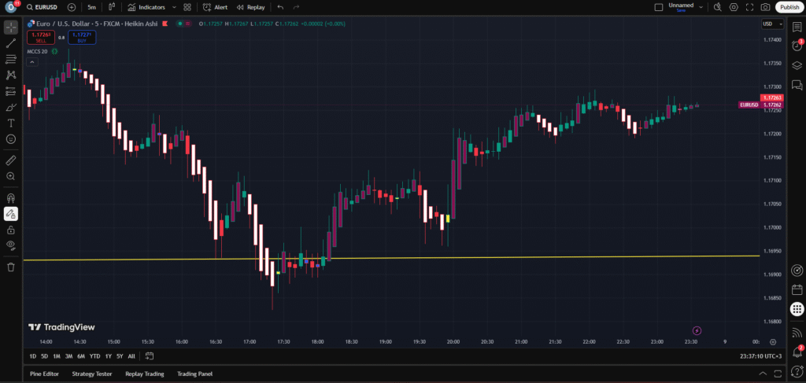
Task: Open the Indicators dialog
Action: pyautogui.click(x=147, y=7)
